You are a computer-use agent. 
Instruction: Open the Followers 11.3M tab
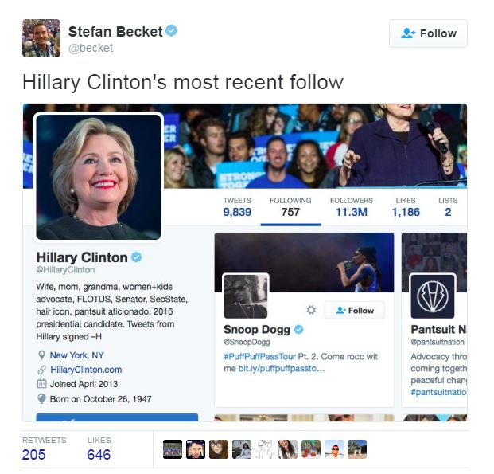[352, 208]
